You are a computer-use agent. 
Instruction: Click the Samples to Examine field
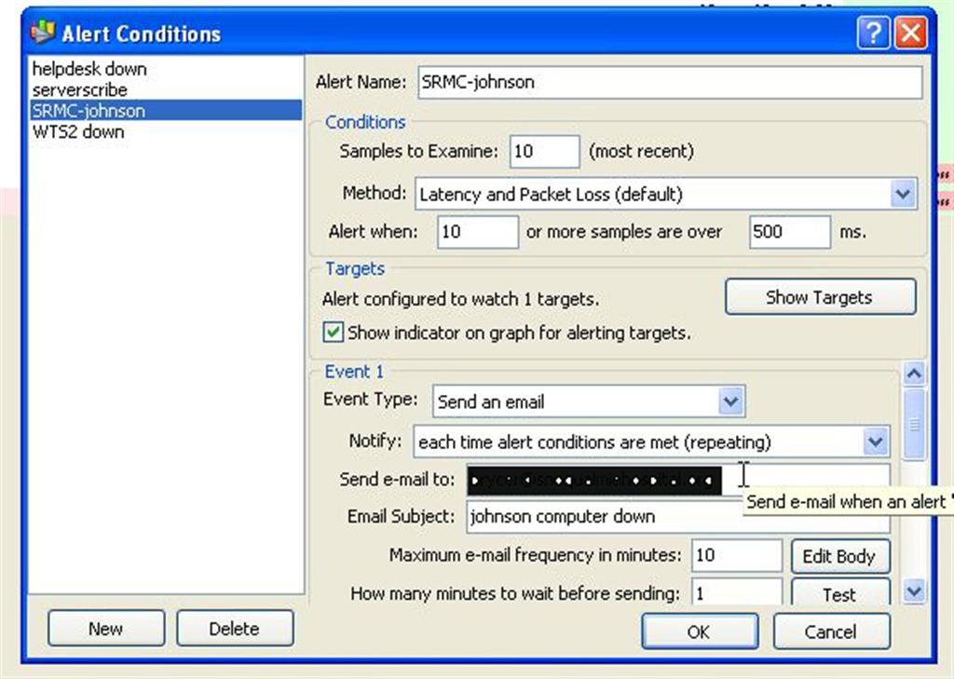coord(543,151)
